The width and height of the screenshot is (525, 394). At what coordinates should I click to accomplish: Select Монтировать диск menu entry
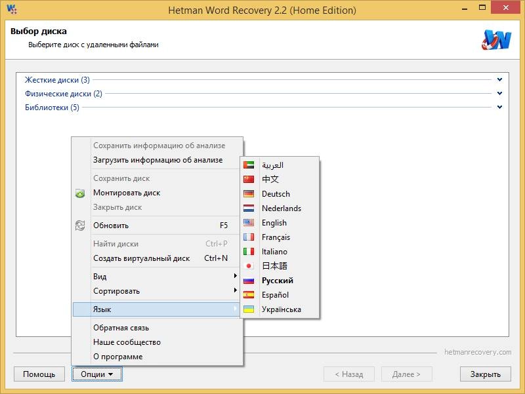[156, 193]
